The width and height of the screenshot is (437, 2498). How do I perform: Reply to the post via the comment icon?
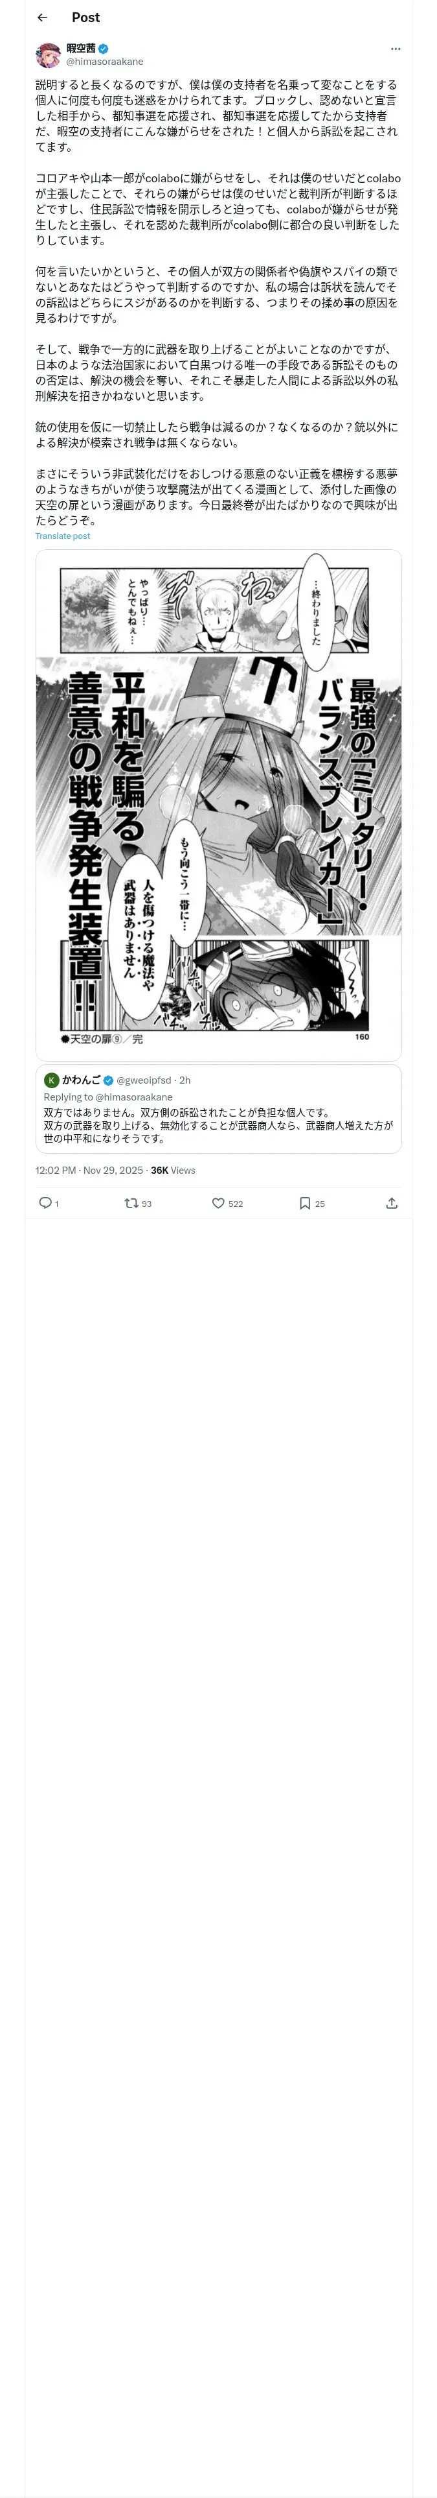(x=45, y=1202)
